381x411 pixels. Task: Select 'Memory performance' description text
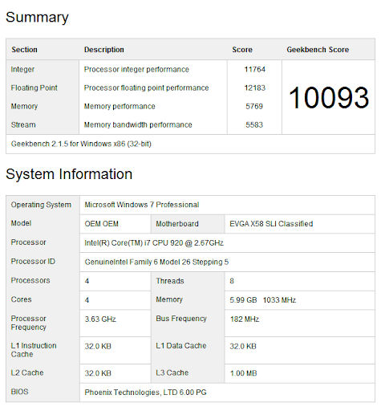pos(120,107)
